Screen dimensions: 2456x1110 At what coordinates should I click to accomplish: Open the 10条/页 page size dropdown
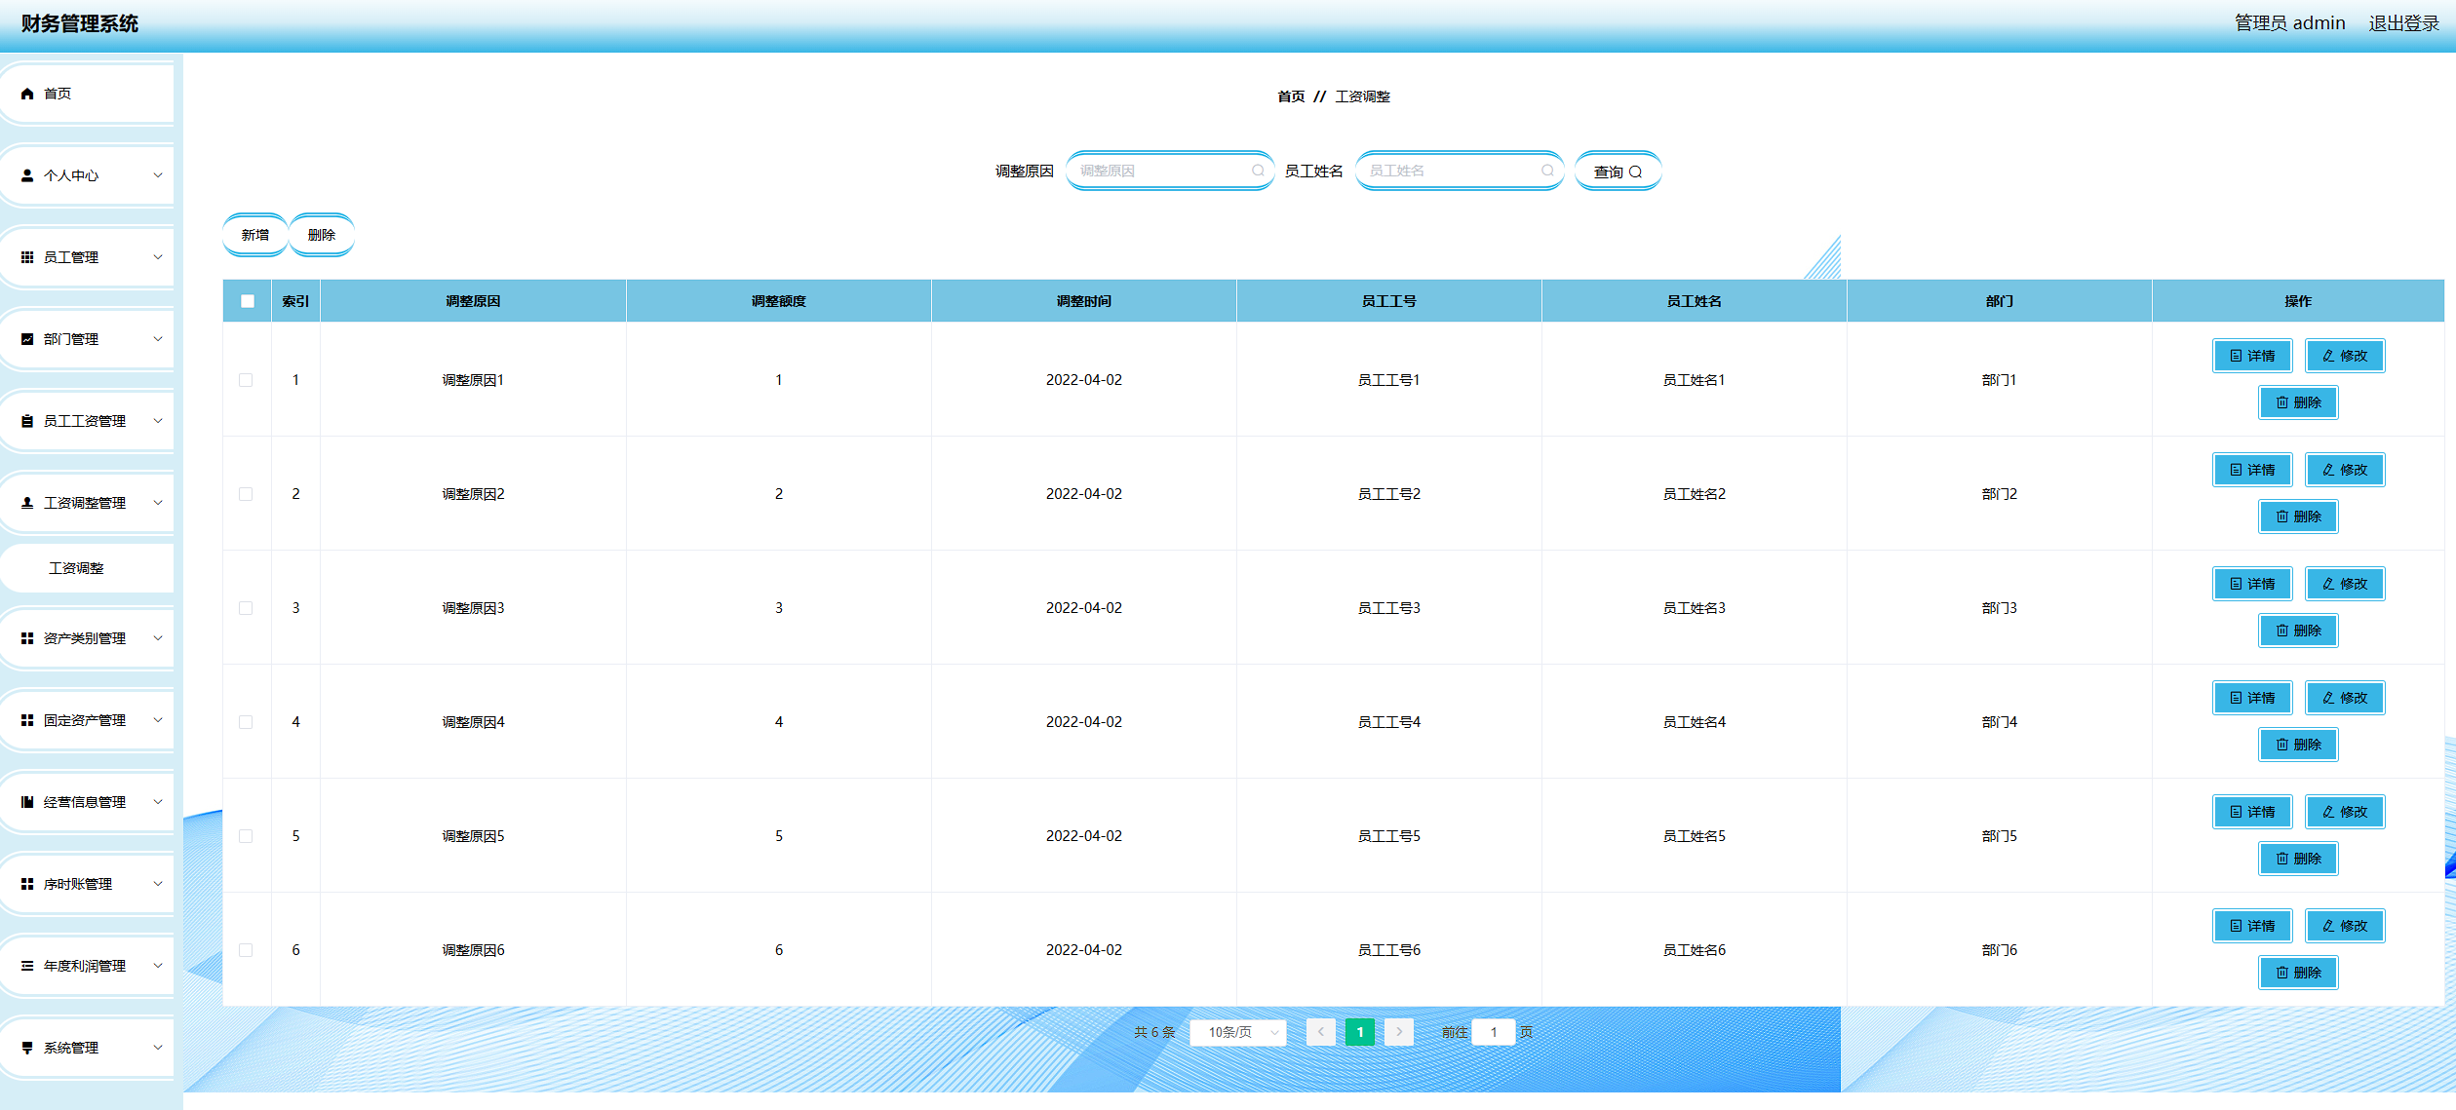tap(1237, 1032)
